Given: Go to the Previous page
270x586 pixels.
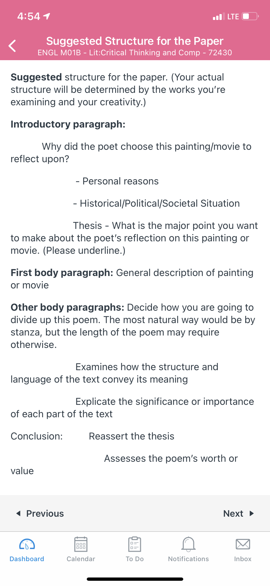Looking at the screenshot, I should click(40, 513).
